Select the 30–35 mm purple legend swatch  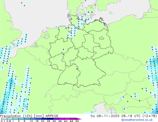point(56,119)
